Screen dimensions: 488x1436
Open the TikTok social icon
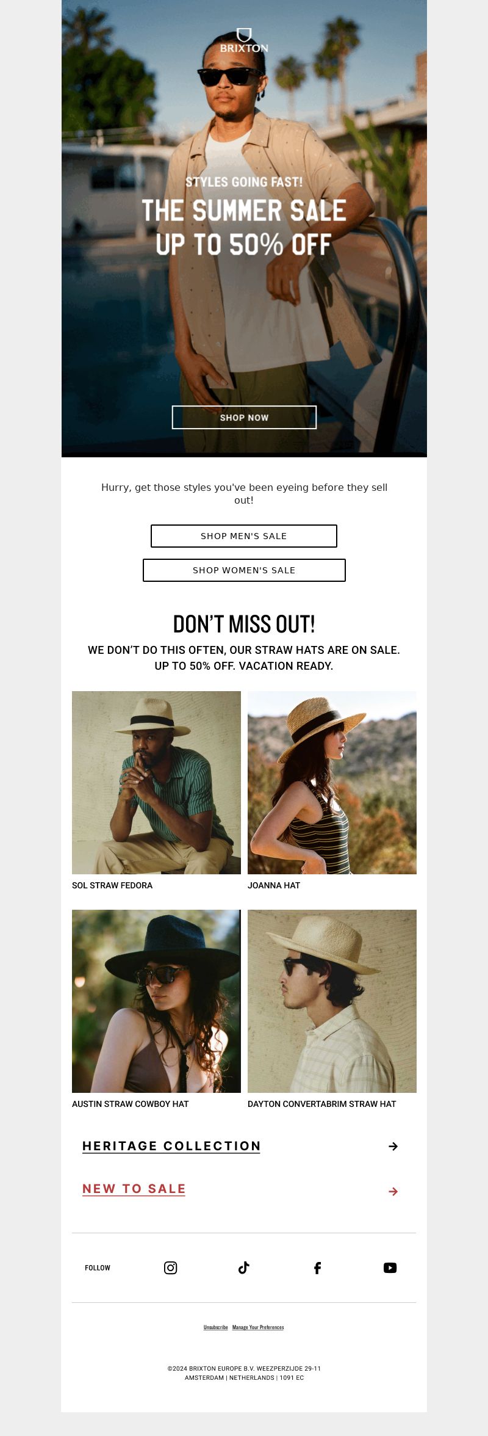coord(244,1267)
